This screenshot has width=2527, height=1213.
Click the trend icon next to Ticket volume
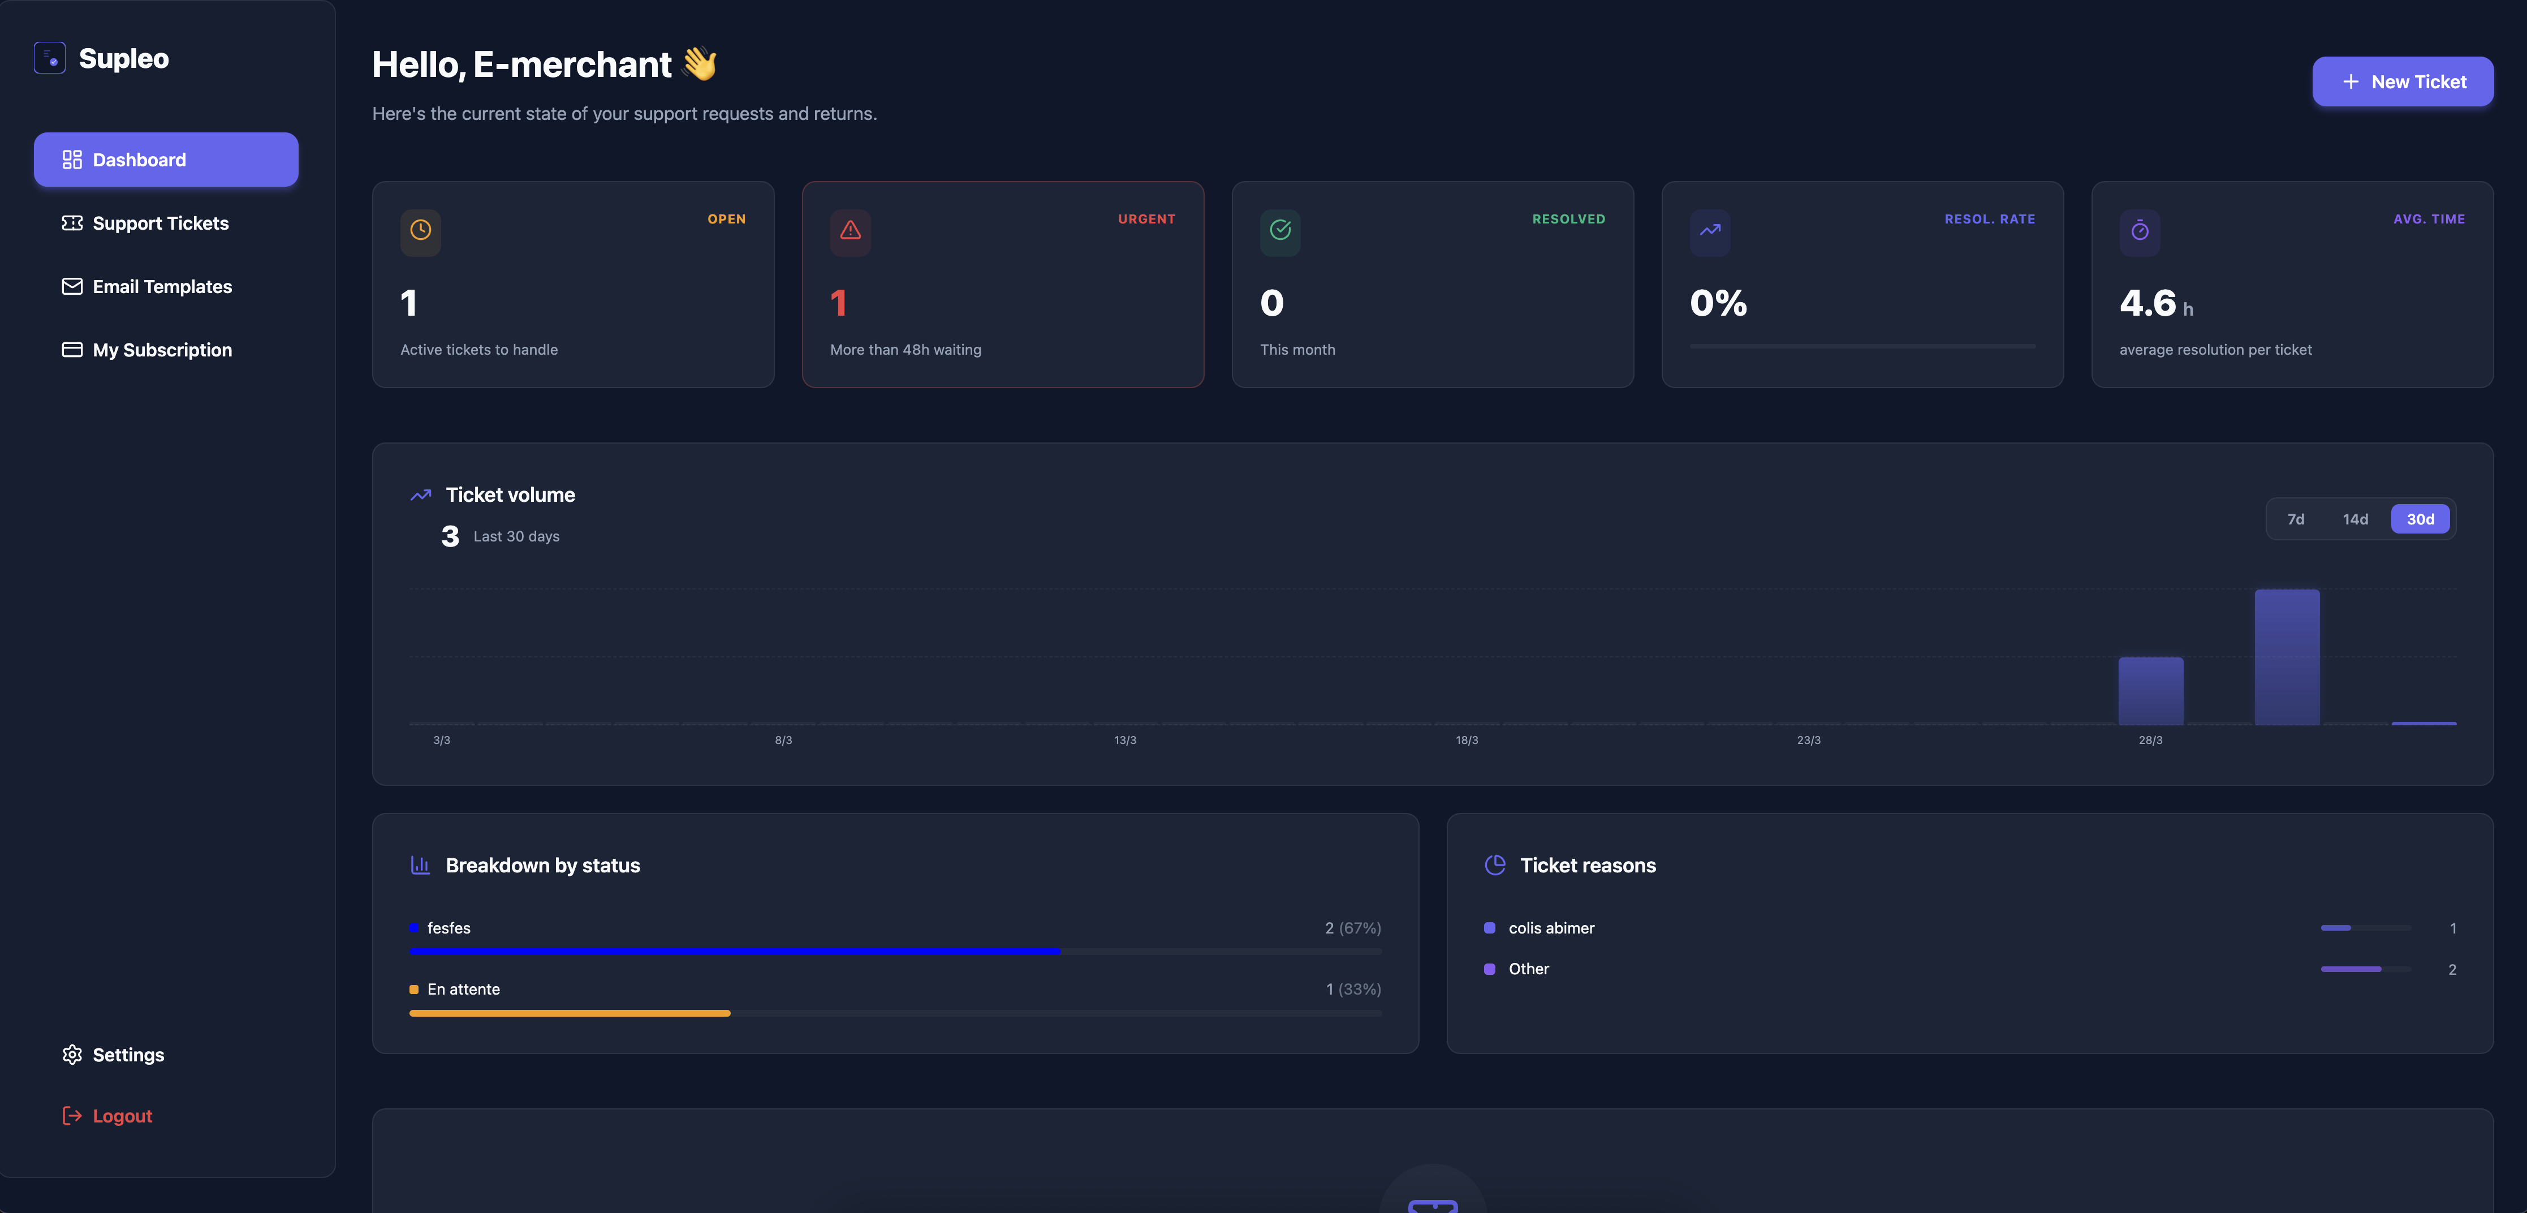(420, 494)
